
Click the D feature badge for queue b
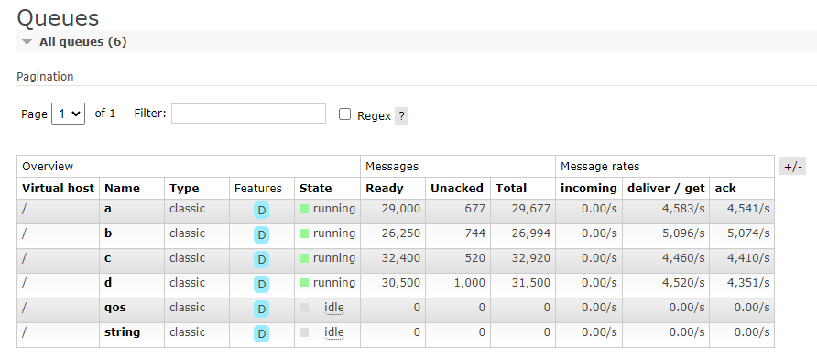click(262, 235)
